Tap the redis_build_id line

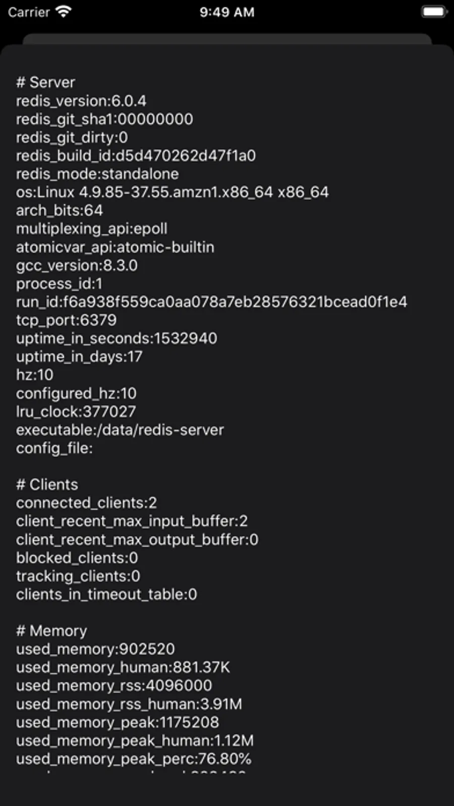click(x=136, y=155)
